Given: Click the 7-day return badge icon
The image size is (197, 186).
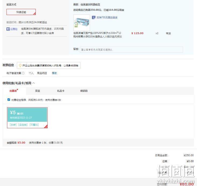Looking at the screenshot, I should coord(94,17).
